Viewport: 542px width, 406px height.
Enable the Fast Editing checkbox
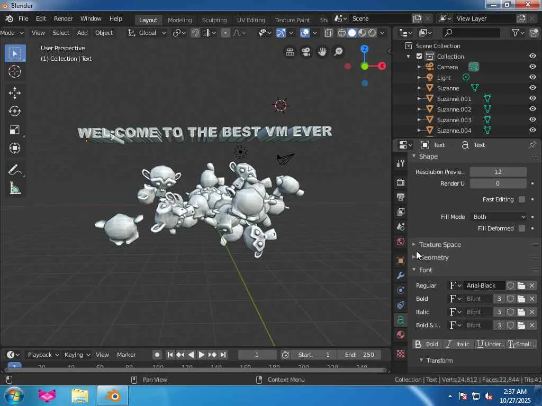522,199
